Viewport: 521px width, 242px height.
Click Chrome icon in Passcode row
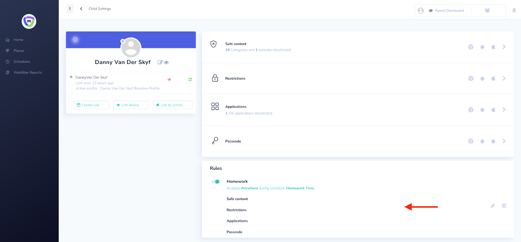click(471, 141)
